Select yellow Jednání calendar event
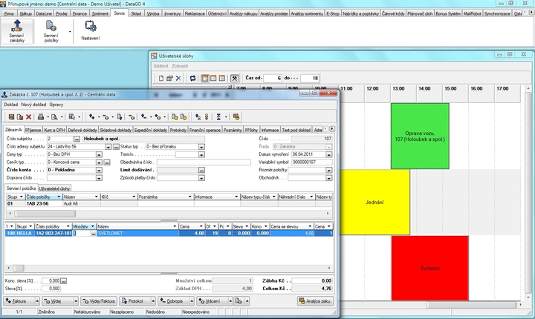The image size is (535, 319). click(x=374, y=202)
